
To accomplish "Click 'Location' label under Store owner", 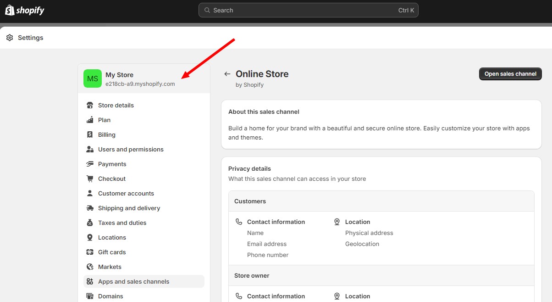I will coord(358,296).
